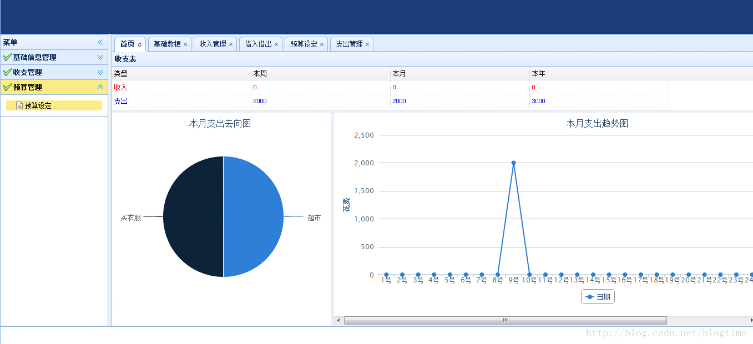Close the 支出管理 tab
The height and width of the screenshot is (344, 753).
tap(367, 44)
